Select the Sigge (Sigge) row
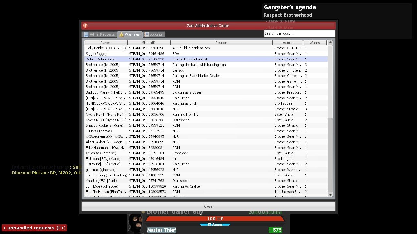 coord(206,54)
